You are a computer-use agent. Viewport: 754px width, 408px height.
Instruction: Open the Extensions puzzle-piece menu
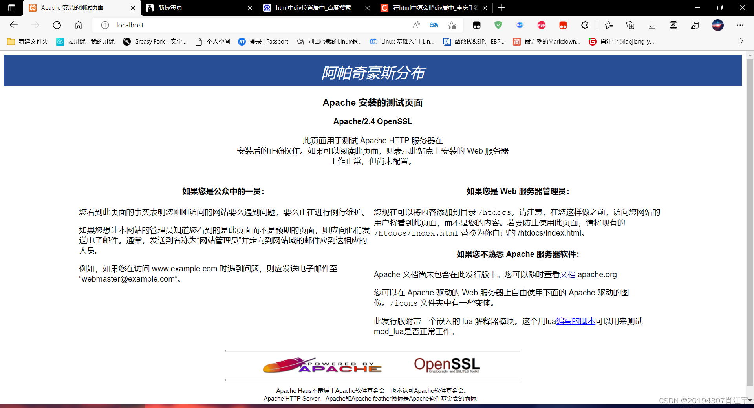click(x=585, y=25)
